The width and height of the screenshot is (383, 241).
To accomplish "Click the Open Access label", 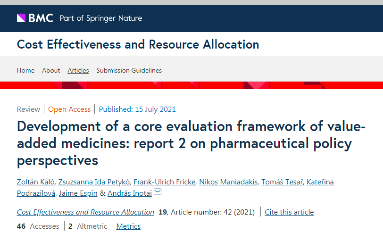I will (x=69, y=109).
